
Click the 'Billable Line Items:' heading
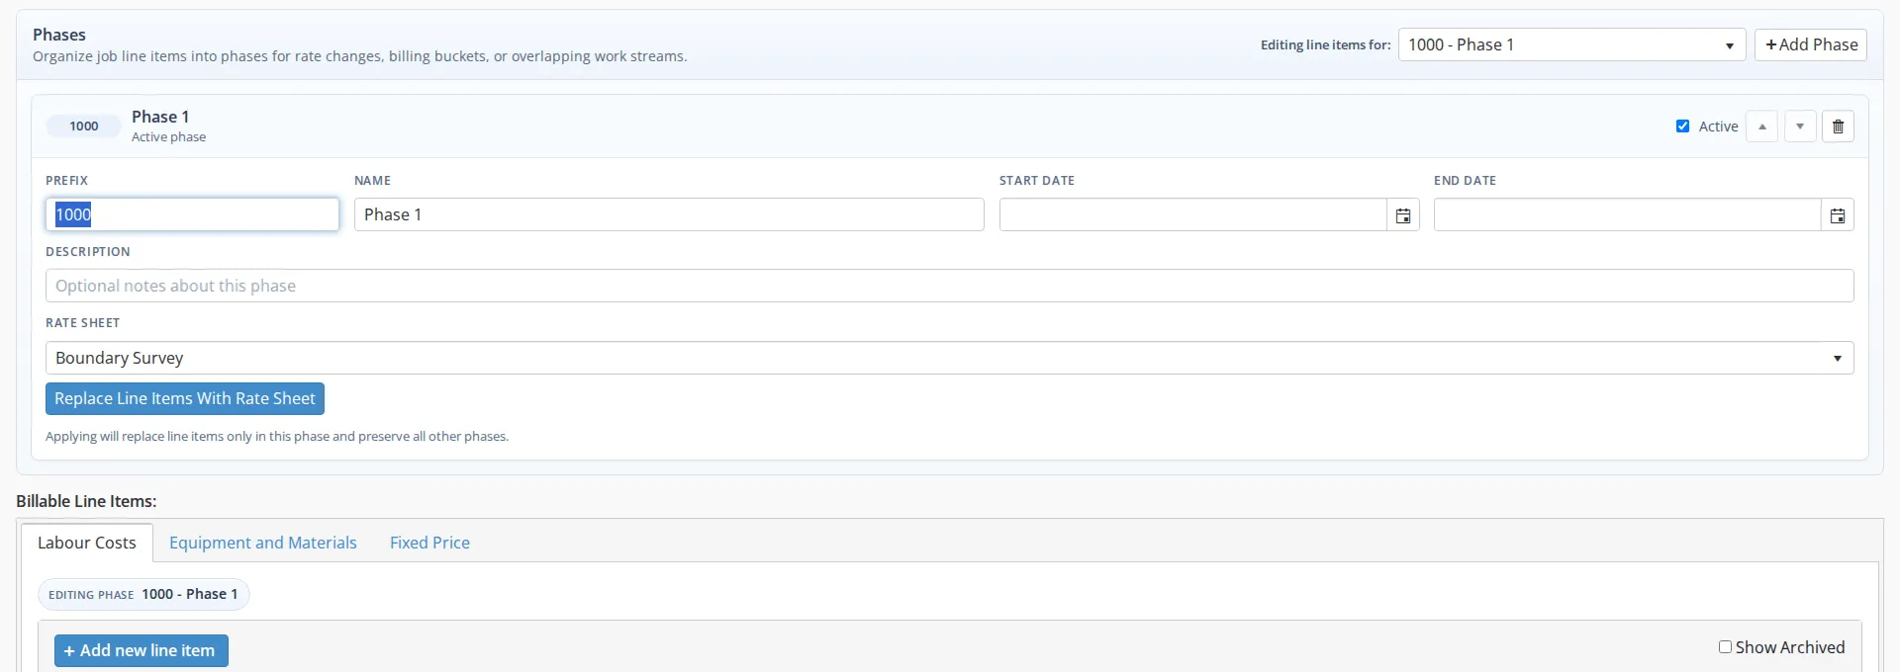[x=86, y=501]
